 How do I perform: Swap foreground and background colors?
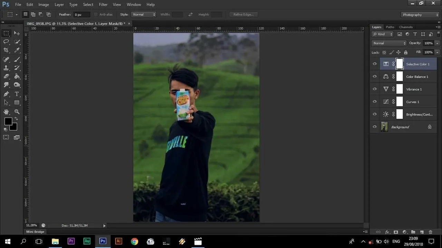16,119
